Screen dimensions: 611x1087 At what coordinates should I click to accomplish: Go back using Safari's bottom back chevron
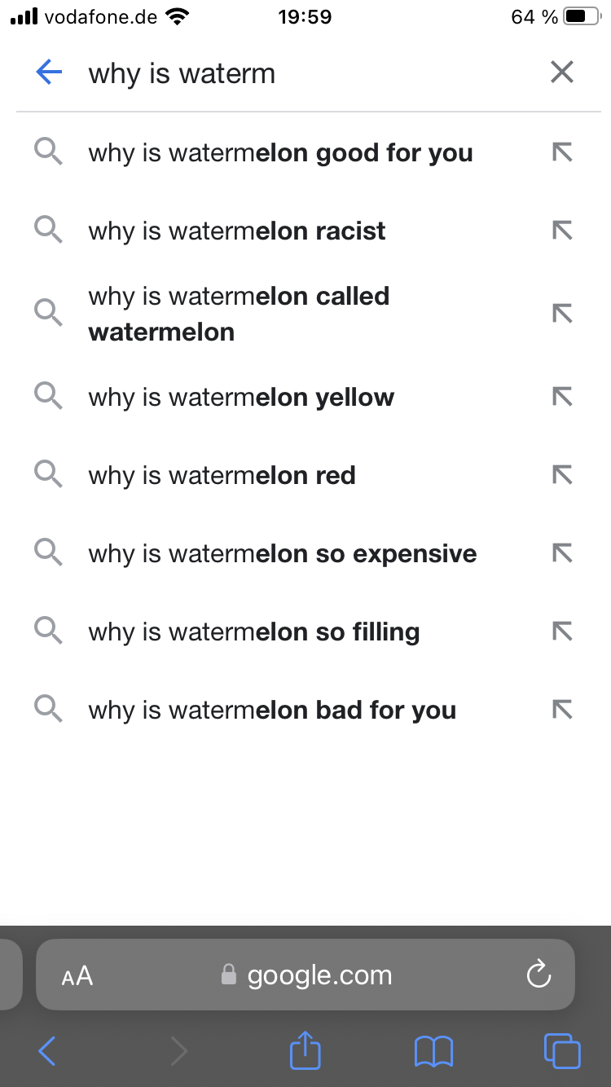tap(47, 1051)
